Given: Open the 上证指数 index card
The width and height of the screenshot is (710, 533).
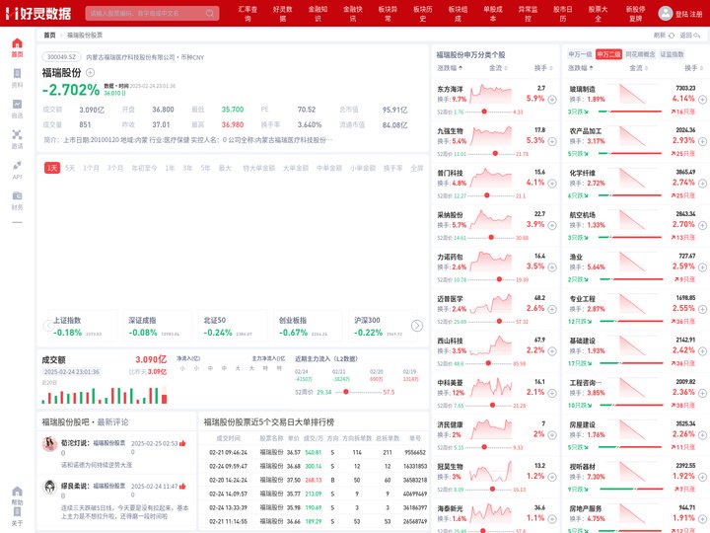Looking at the screenshot, I should [81, 326].
